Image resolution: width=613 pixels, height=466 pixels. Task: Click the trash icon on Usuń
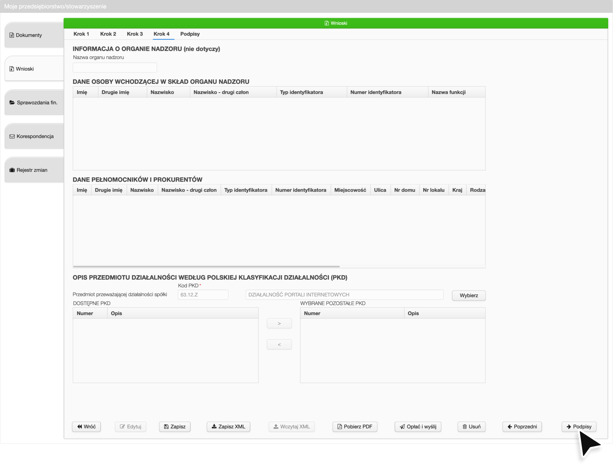(465, 426)
